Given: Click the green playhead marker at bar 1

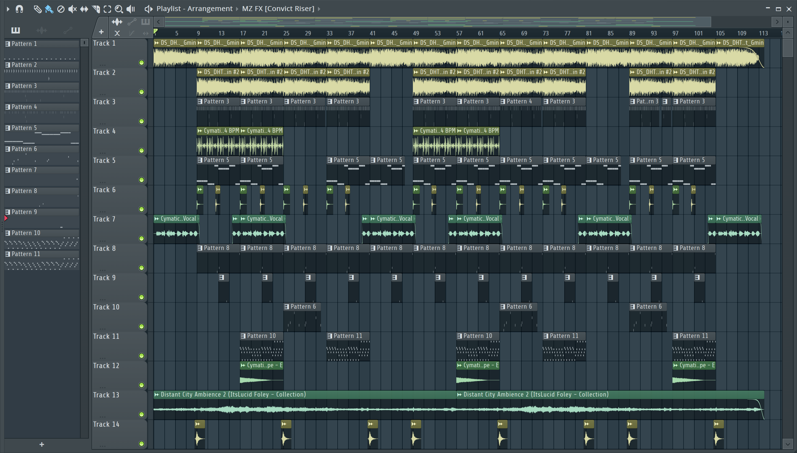Looking at the screenshot, I should (155, 31).
